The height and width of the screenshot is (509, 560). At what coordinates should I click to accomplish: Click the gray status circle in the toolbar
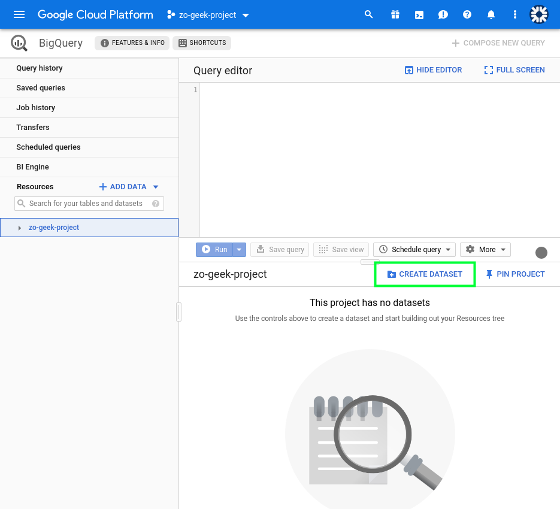(x=541, y=253)
